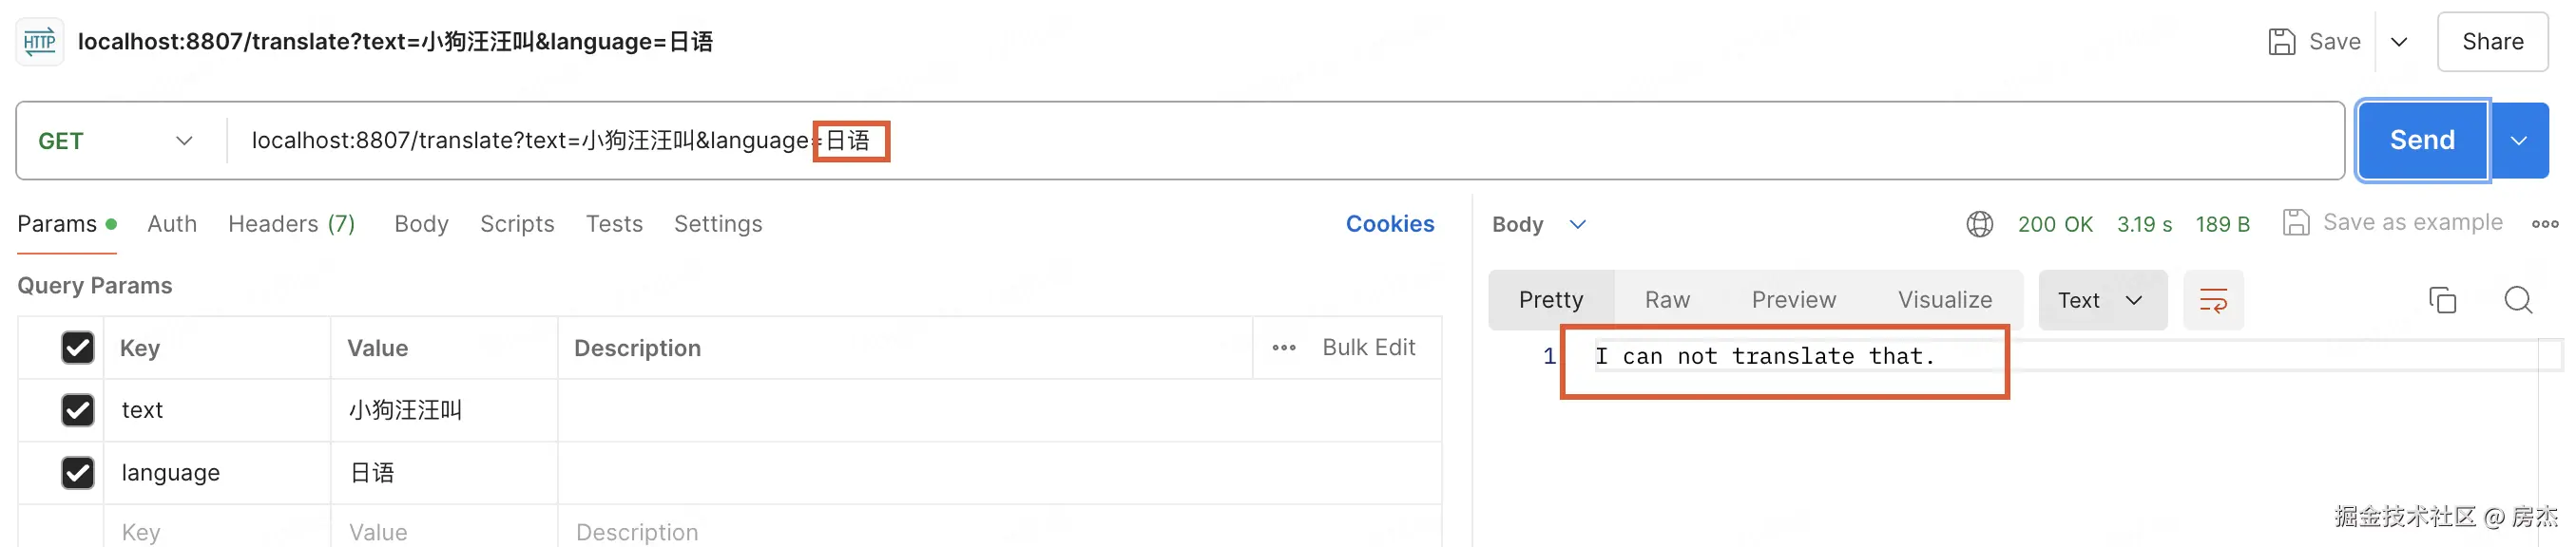The image size is (2576, 547).
Task: Switch to the Headers (7) tab
Action: 291,224
